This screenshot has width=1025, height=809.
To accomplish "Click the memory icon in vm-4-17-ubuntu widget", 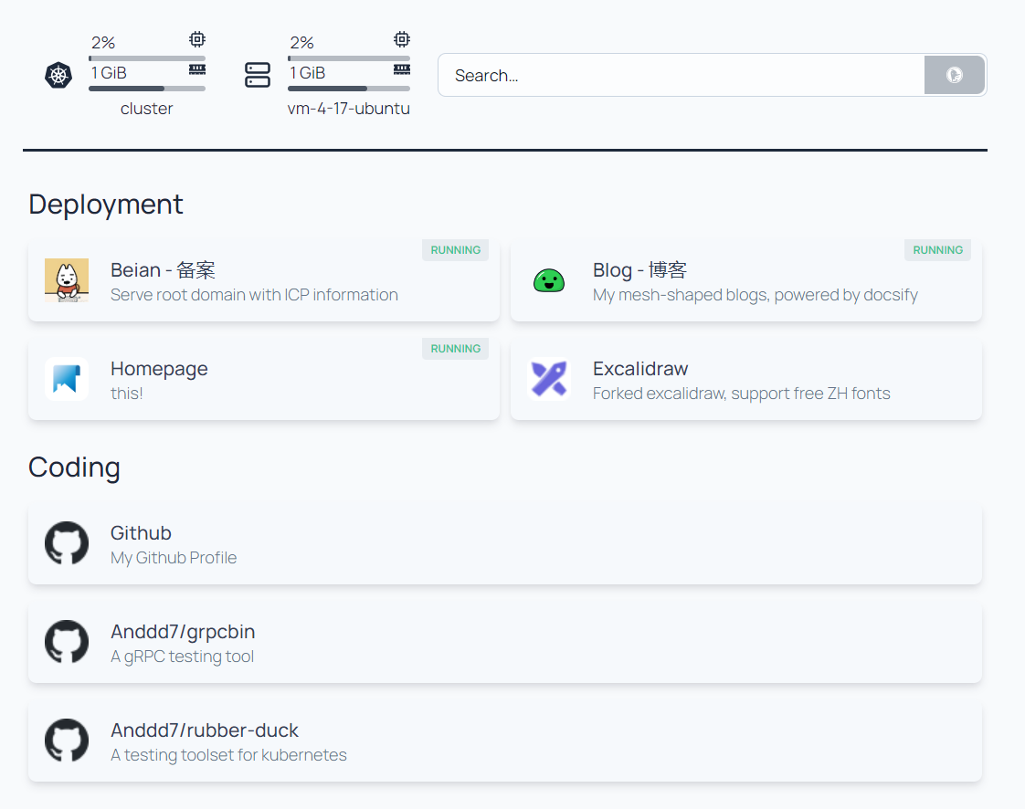I will [401, 69].
